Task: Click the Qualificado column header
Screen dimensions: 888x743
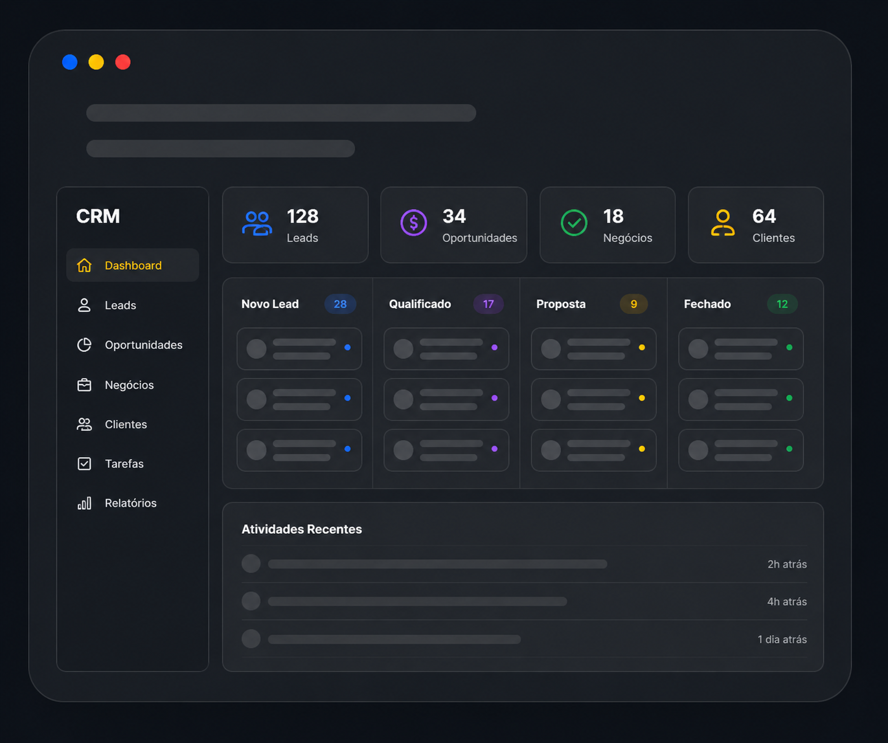Action: [420, 304]
